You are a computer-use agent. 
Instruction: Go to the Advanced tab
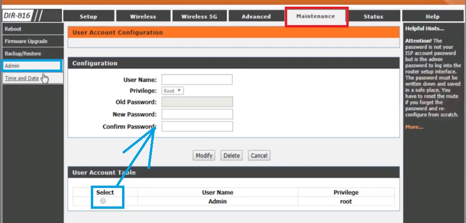coord(256,17)
